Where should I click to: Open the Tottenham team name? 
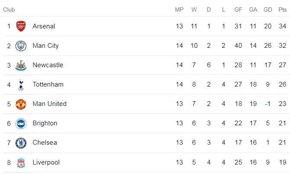48,84
